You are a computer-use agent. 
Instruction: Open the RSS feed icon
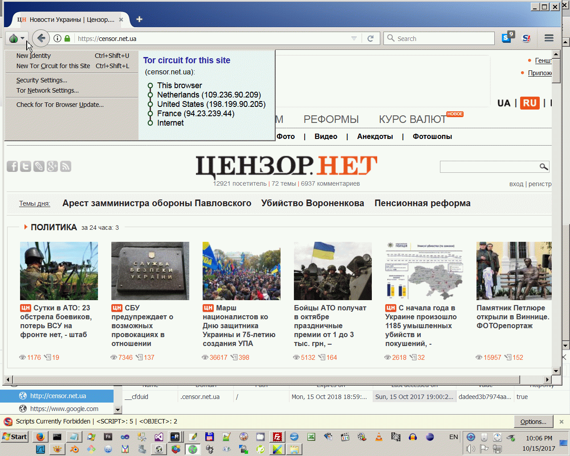(x=66, y=167)
